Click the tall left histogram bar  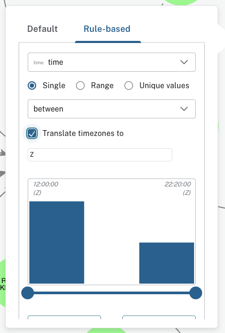57,242
